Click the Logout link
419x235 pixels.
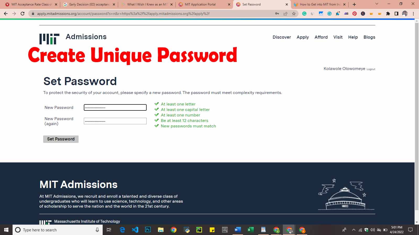click(371, 69)
